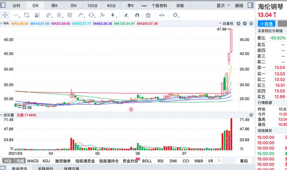Viewport: 287px width, 170px height.
Task: Switch to 日K daily chart tab
Action: pos(35,6)
